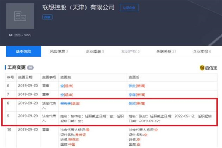Open 张欣[新增] link in row 6
The width and height of the screenshot is (222, 148).
137,86
